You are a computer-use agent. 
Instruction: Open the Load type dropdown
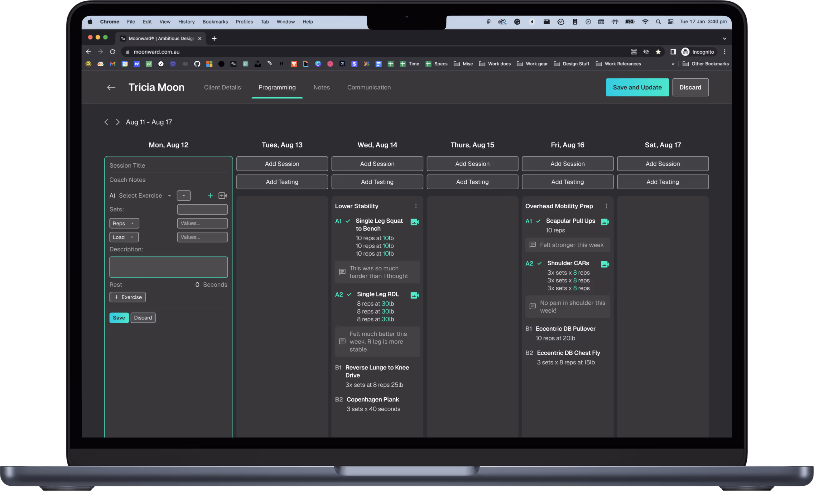pos(123,237)
